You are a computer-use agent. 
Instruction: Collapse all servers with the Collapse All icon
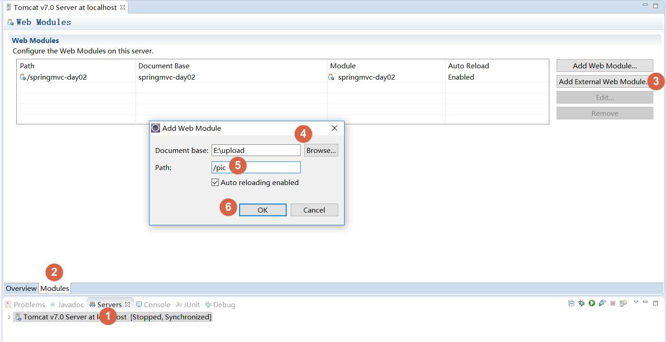pyautogui.click(x=572, y=303)
